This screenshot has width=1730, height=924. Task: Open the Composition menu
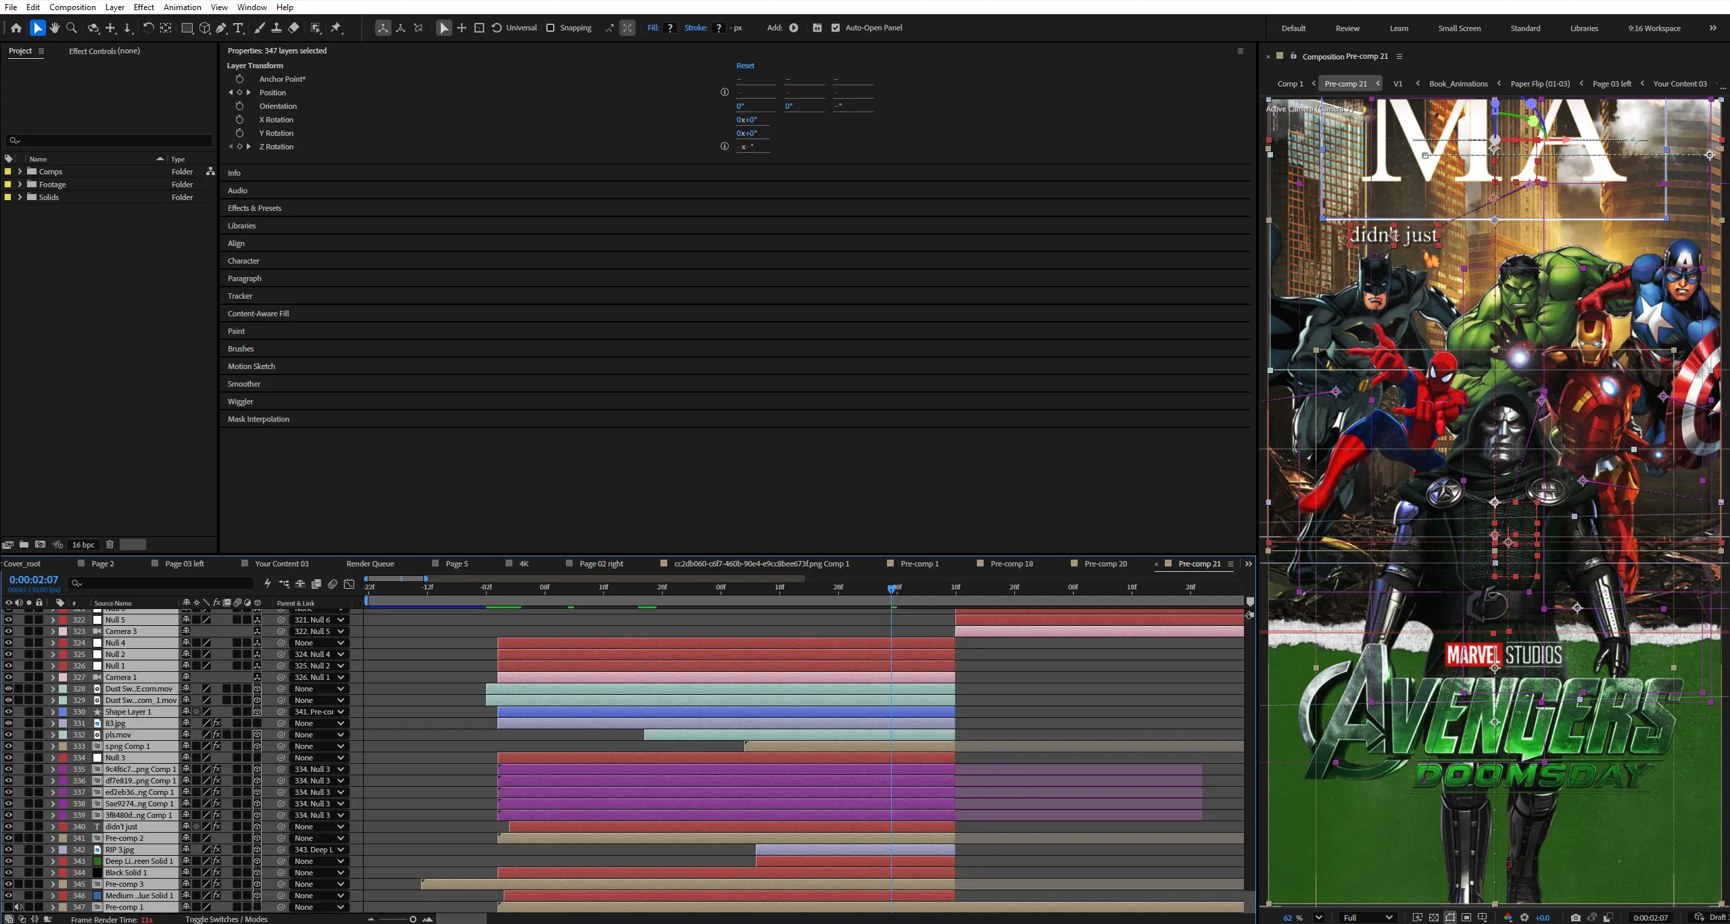72,7
